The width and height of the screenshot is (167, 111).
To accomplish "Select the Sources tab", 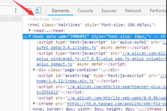I will 109,11.
